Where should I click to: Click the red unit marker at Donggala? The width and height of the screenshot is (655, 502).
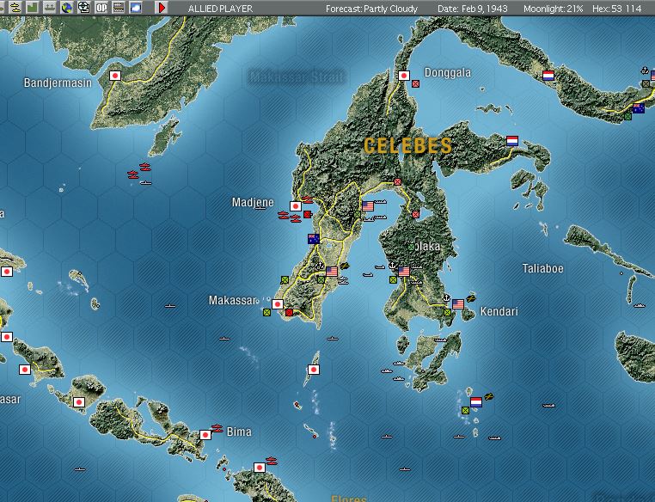pyautogui.click(x=415, y=84)
